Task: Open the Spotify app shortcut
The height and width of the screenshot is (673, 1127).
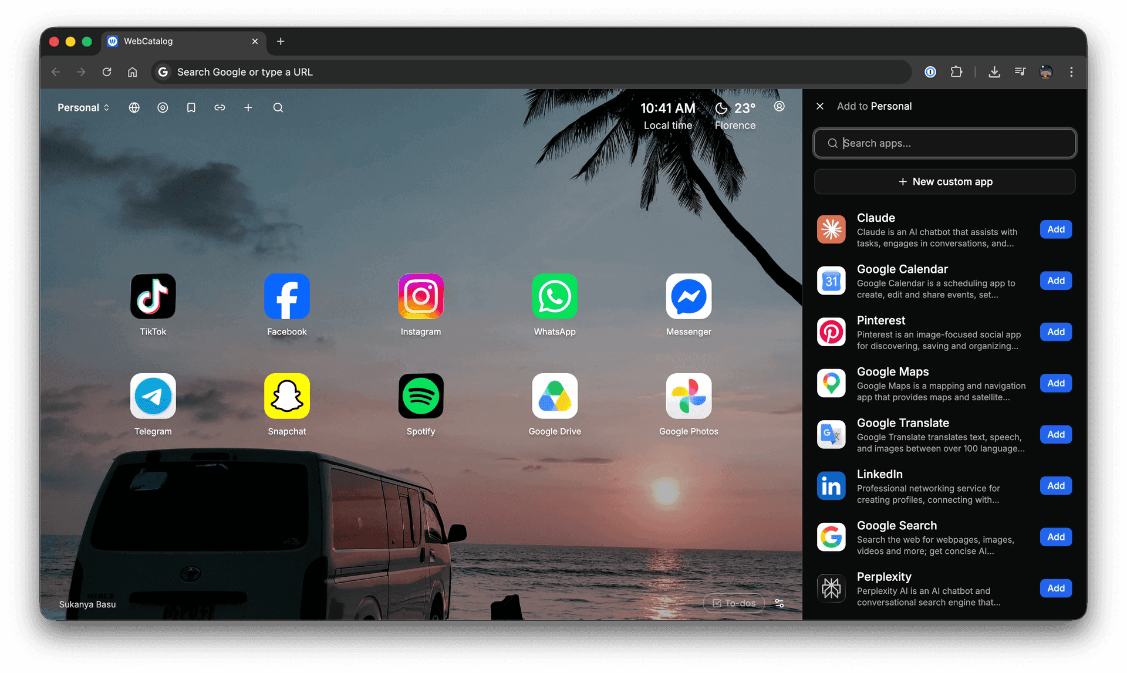Action: point(420,396)
